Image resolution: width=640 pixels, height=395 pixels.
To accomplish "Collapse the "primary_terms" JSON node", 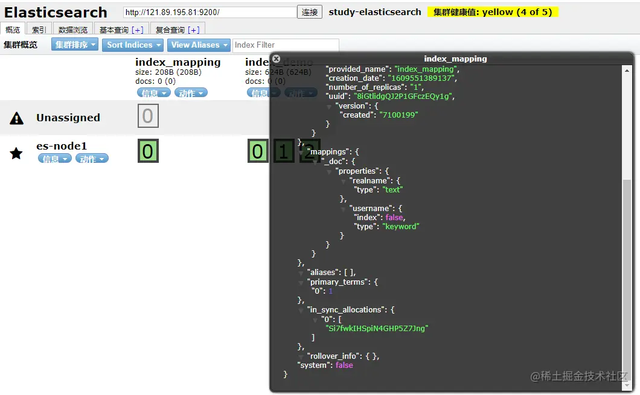I will (301, 282).
